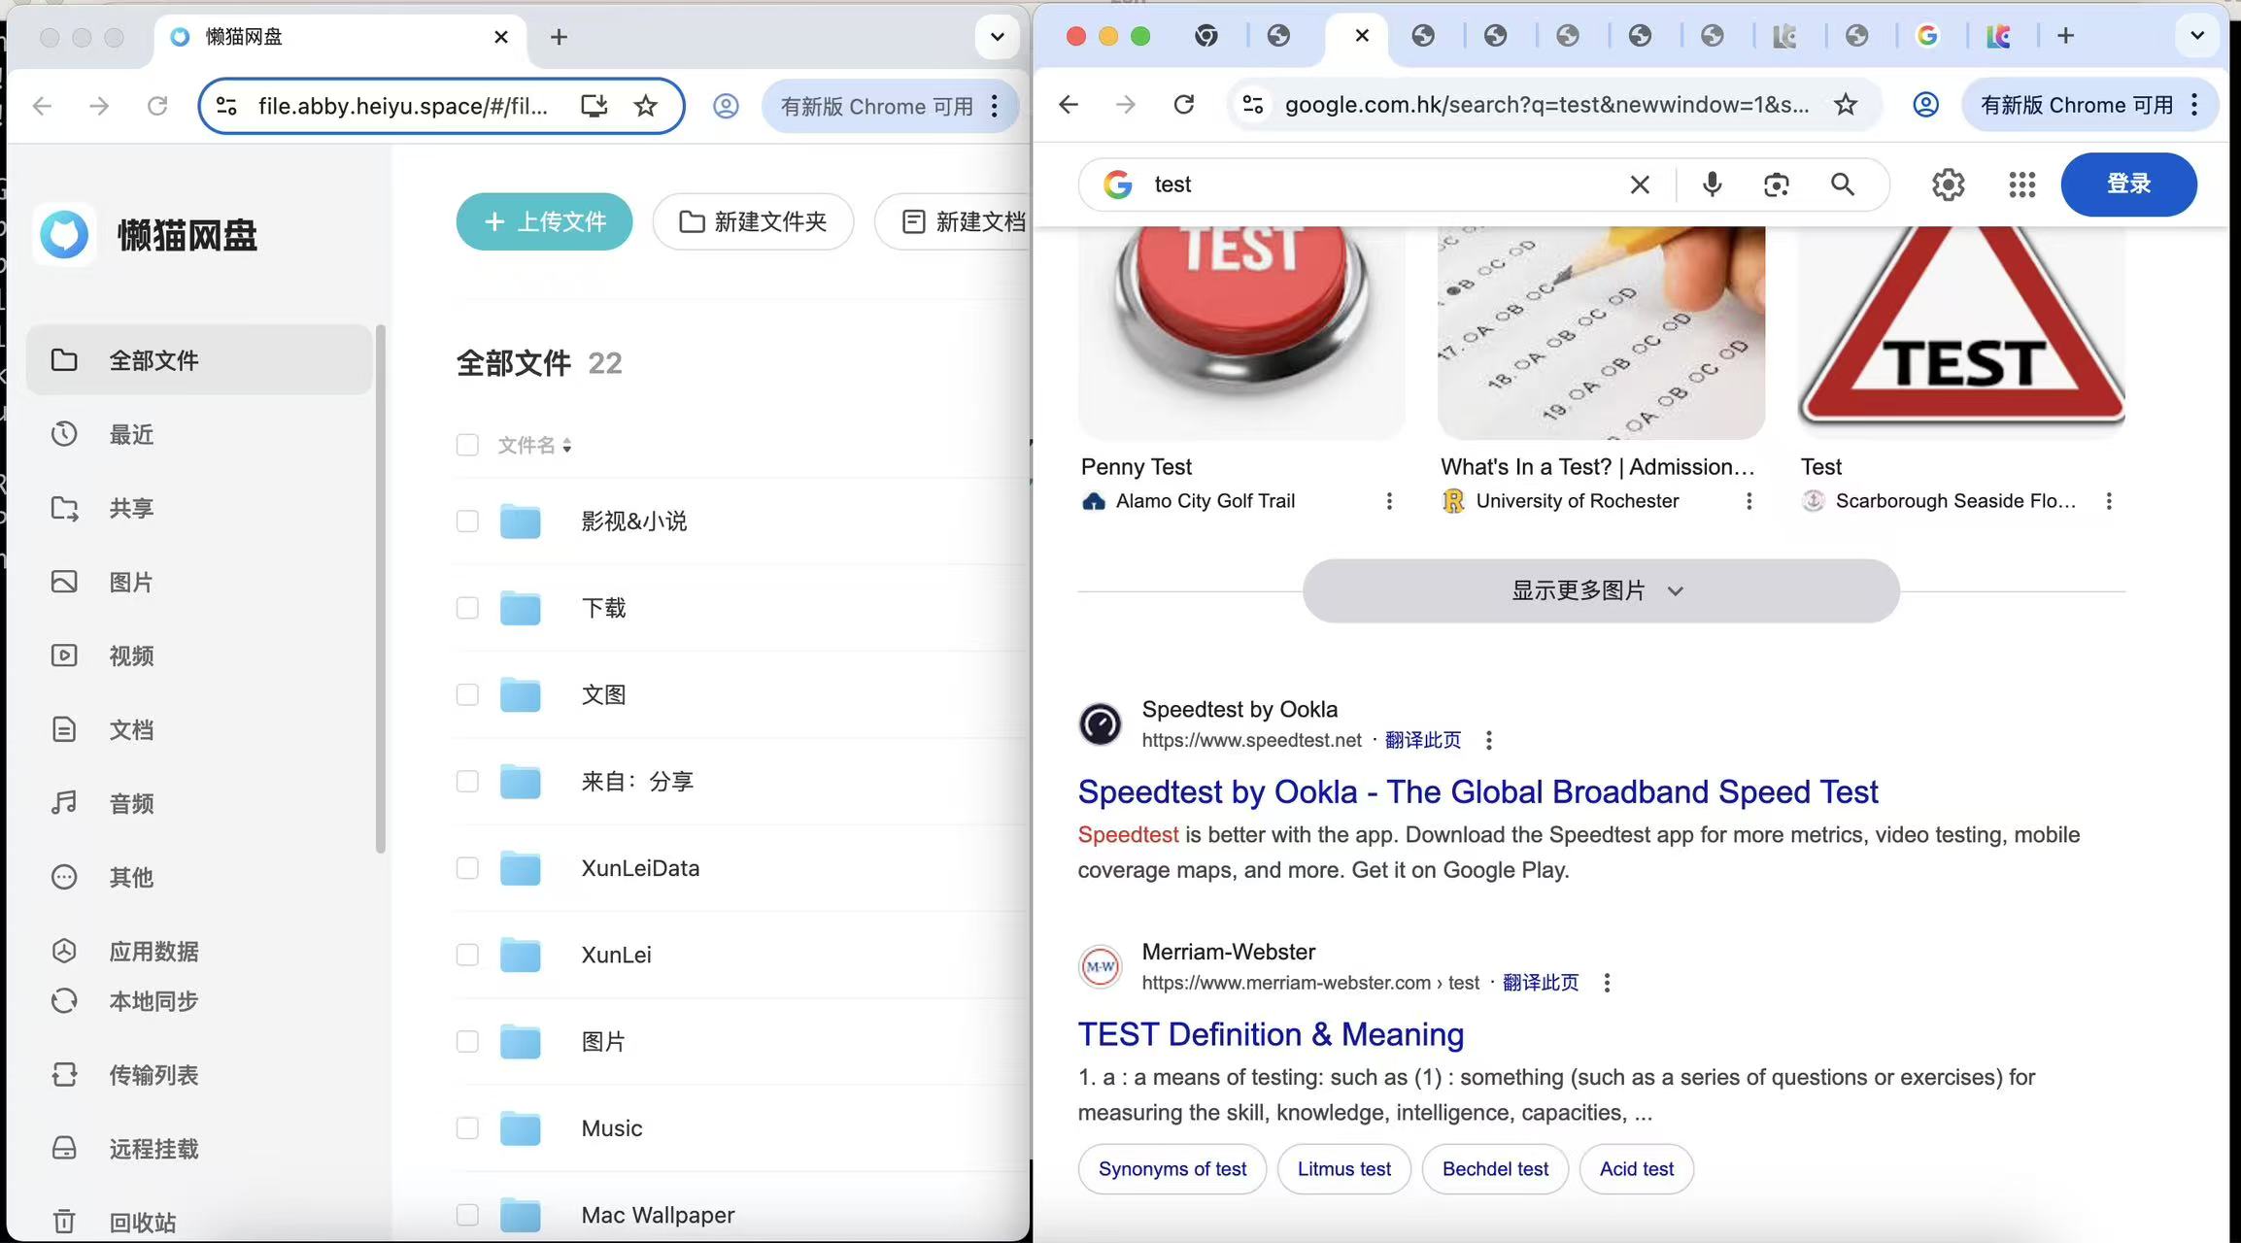Viewport: 2241px width, 1243px height.
Task: Click the Google search magnifier icon
Action: (1843, 185)
